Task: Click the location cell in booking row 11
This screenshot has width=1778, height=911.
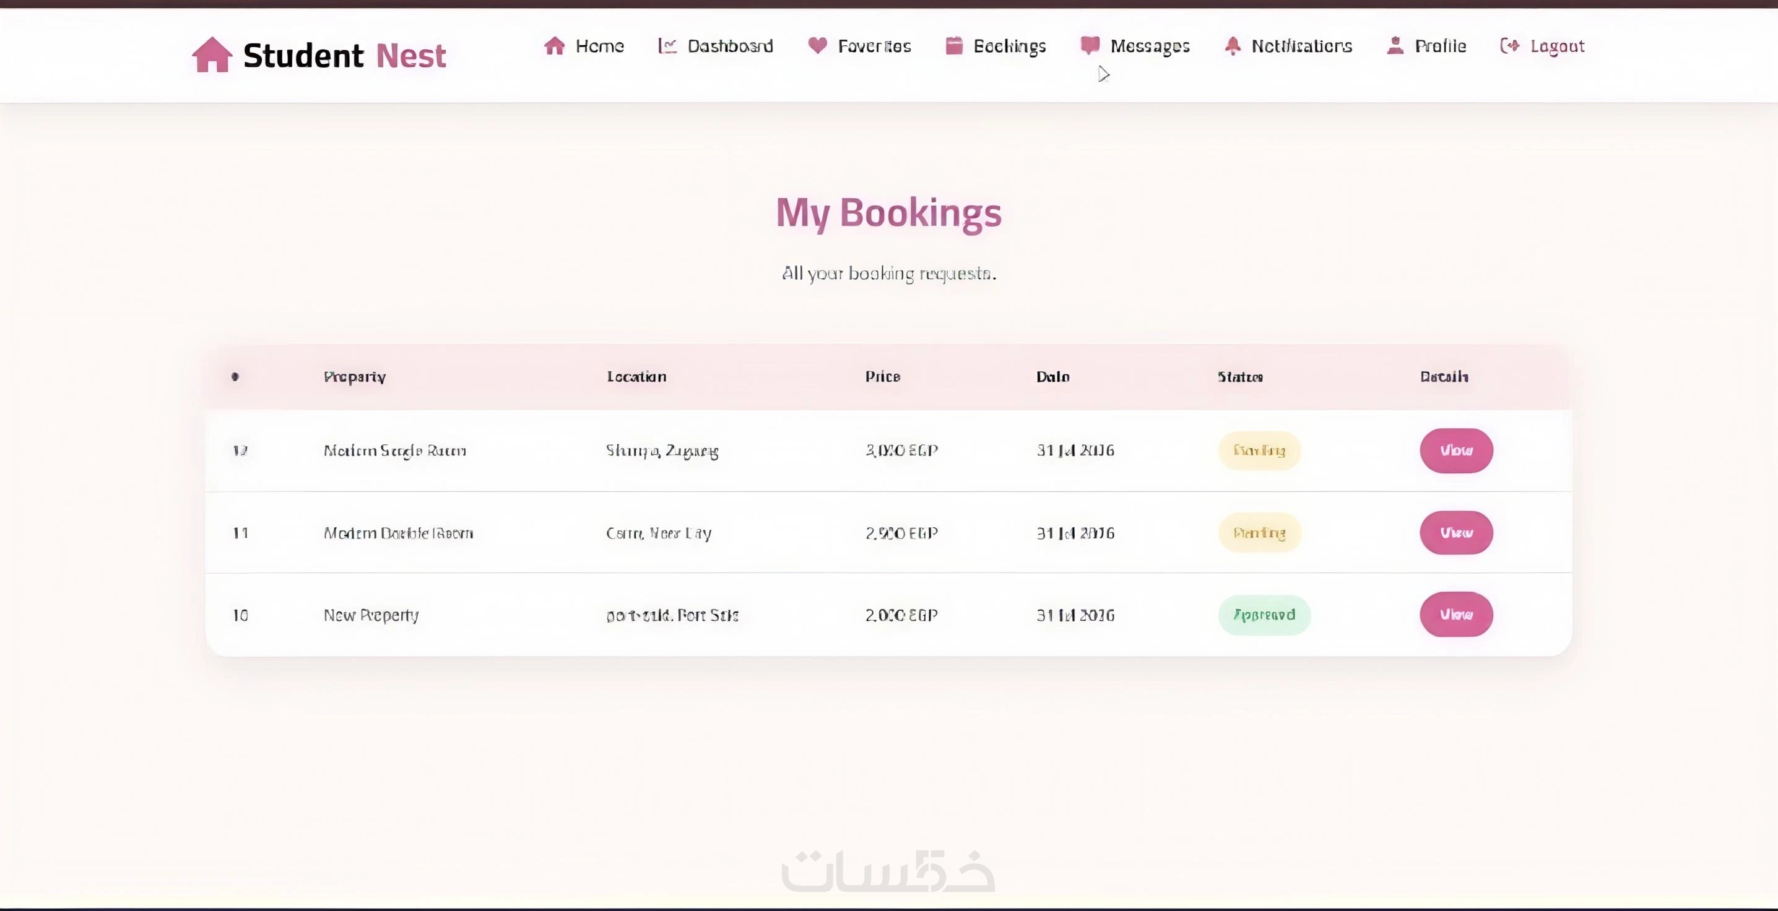Action: point(659,533)
